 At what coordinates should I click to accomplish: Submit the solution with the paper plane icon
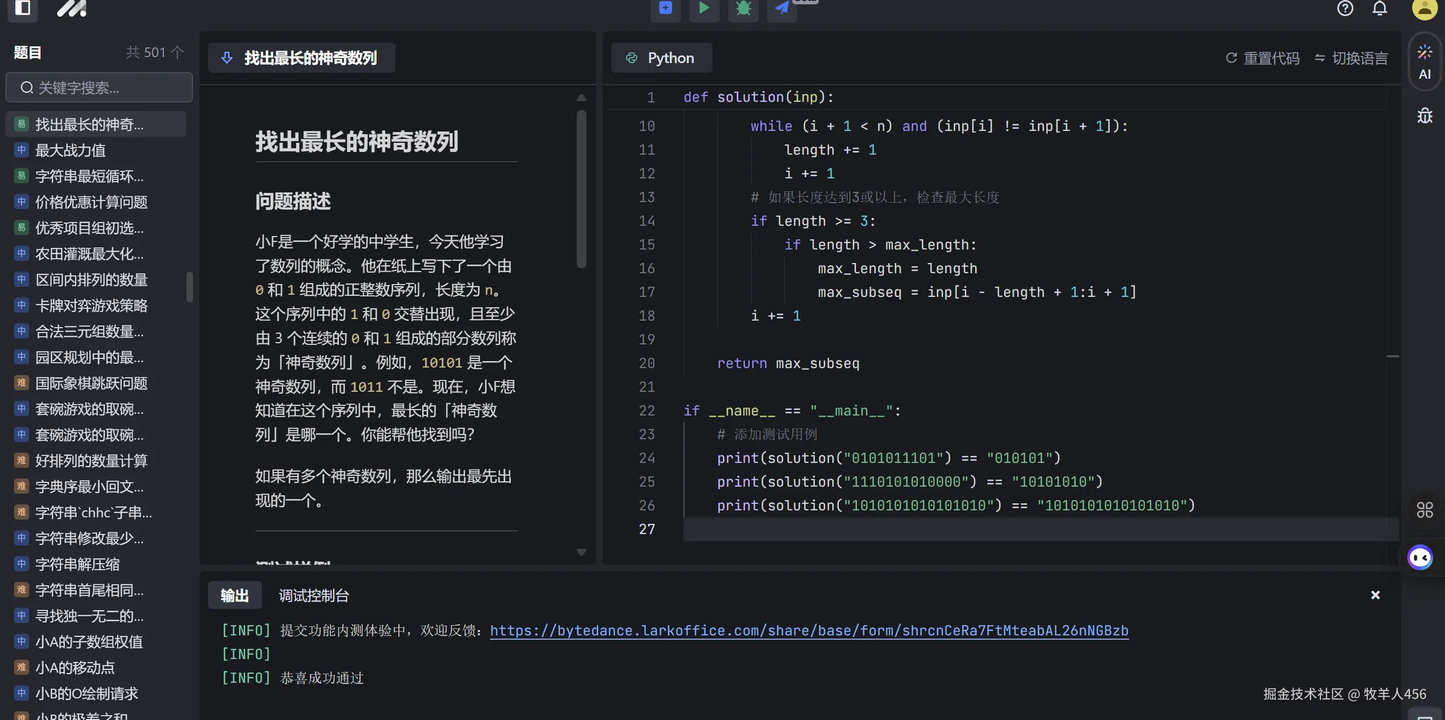(x=782, y=8)
